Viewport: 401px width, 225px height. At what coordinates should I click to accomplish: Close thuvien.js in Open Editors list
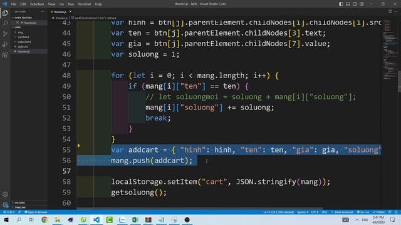tap(17, 22)
